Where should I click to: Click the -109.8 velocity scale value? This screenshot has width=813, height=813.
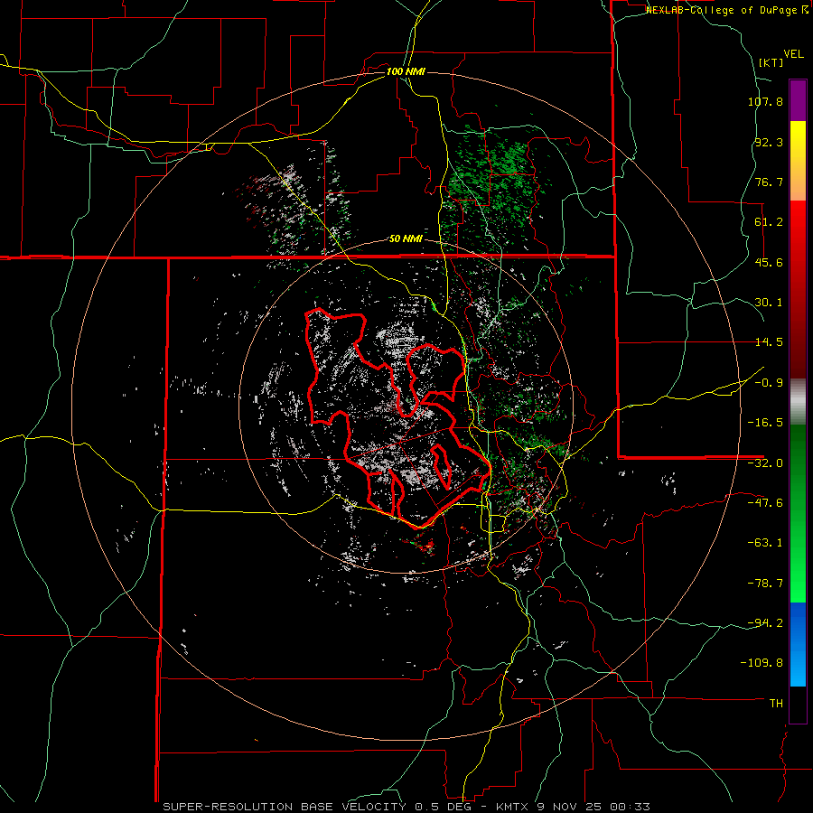(762, 663)
